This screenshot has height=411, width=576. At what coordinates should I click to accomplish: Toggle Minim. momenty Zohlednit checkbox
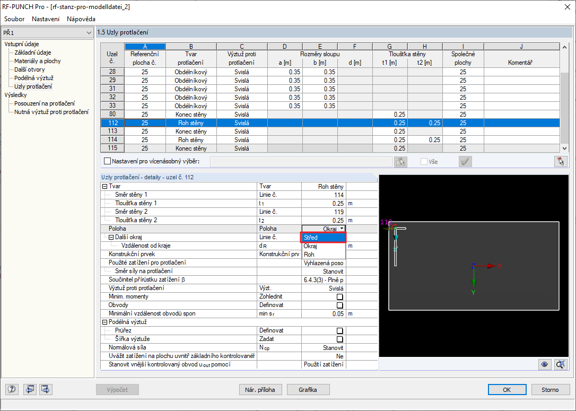click(x=340, y=297)
